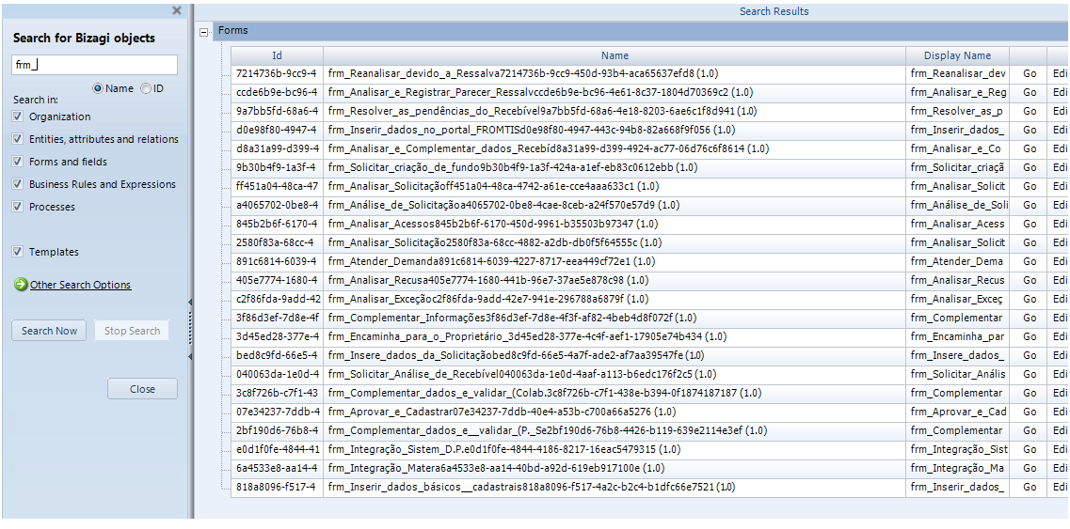Screen dimensions: 1070x529
Task: Select the frm_Analisar_Acessos name cell
Action: tap(615, 224)
